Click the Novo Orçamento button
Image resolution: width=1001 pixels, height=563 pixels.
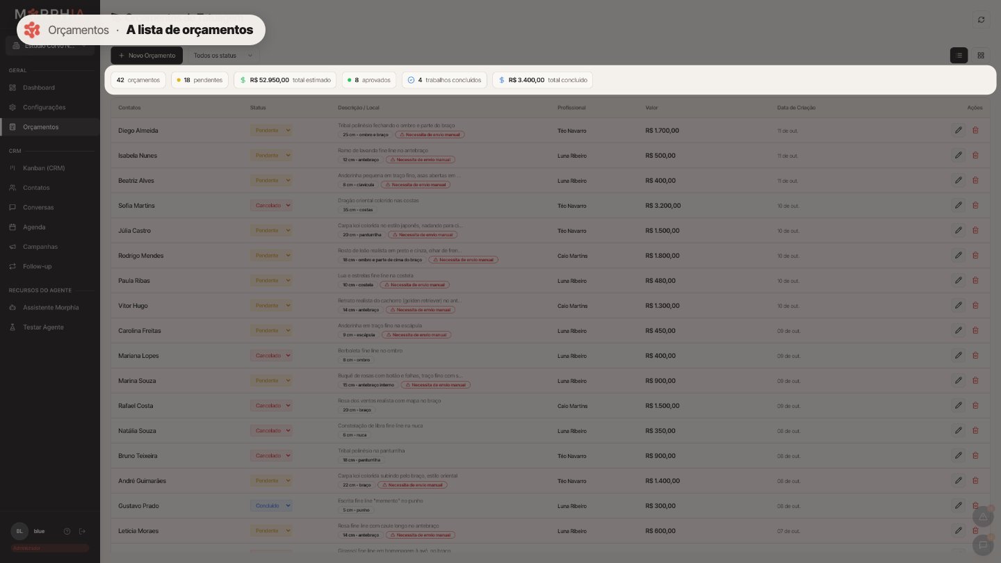tap(147, 56)
